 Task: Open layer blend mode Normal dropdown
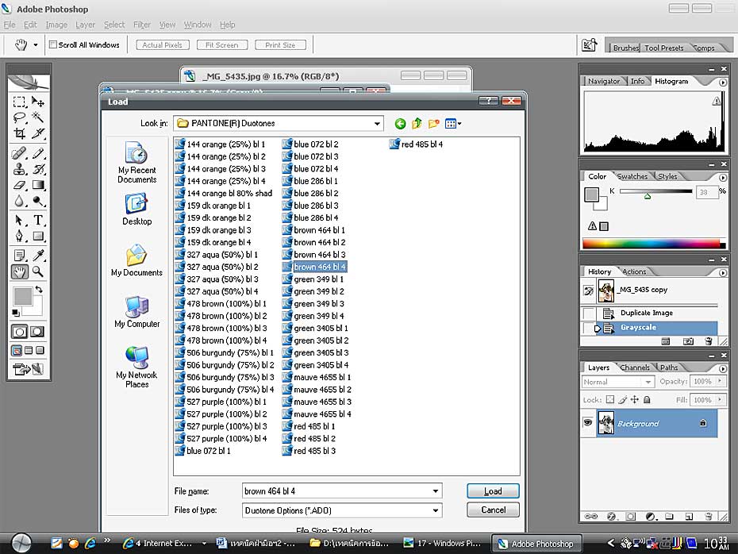(618, 382)
